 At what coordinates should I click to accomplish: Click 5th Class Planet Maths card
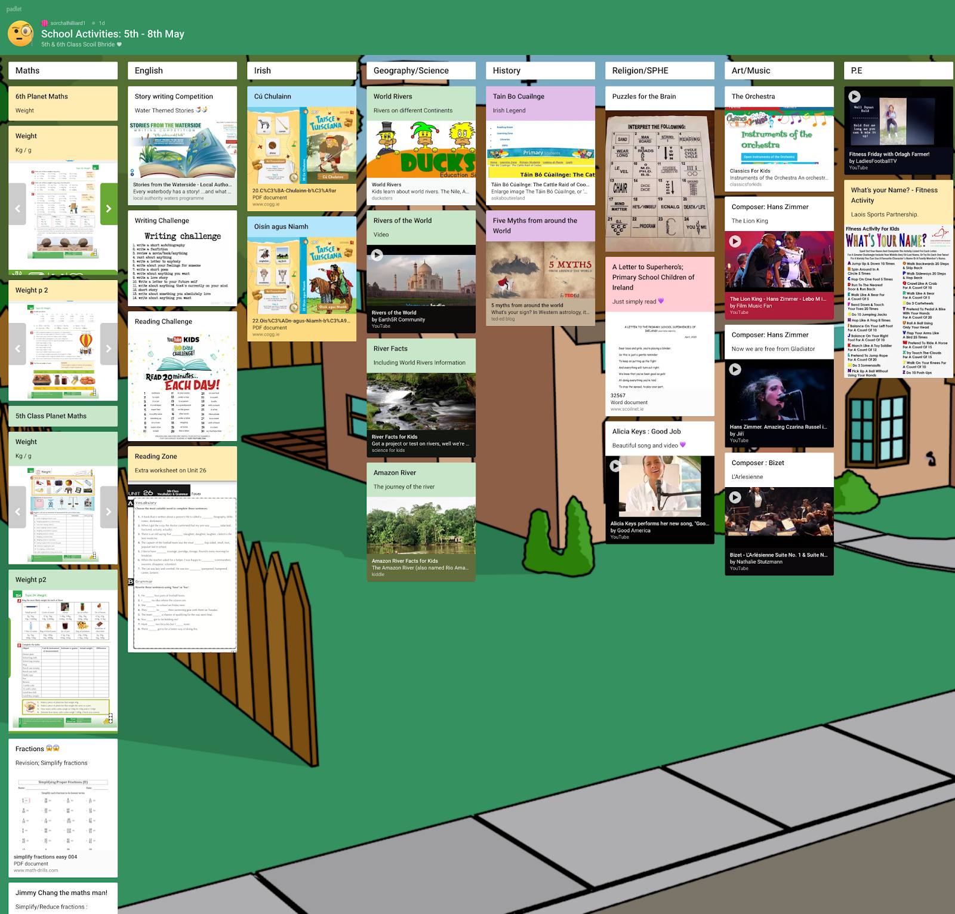(63, 416)
